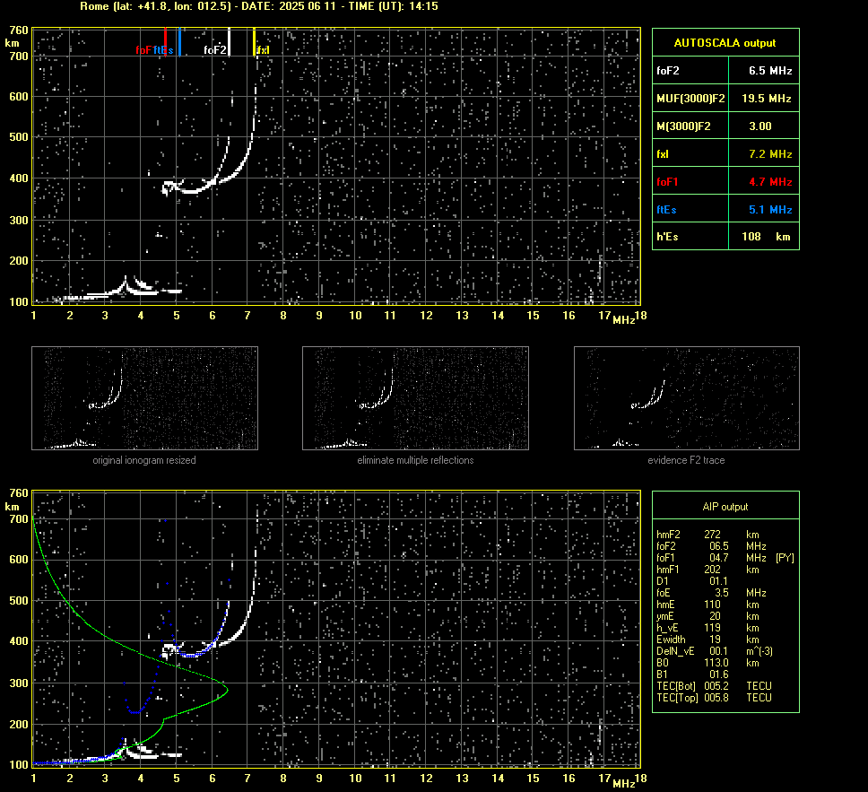
Task: Click the '760' height label of the upper ionogram
Action: pos(19,30)
